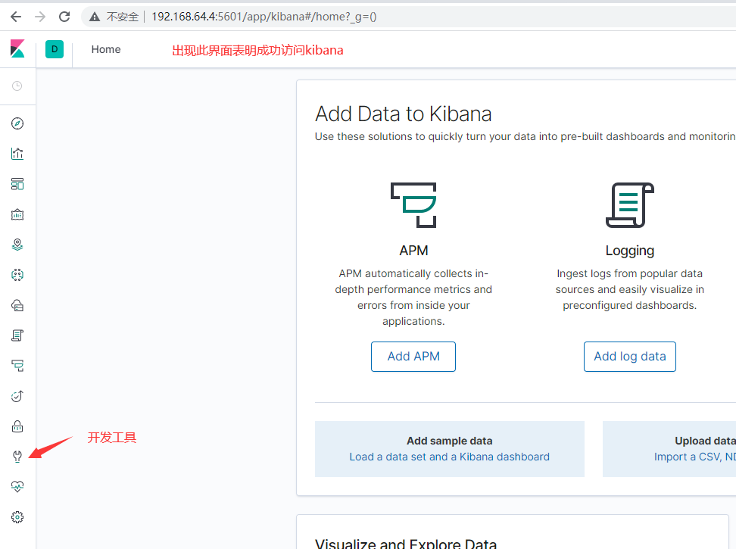Open Logs icon in sidebar
736x549 pixels.
pos(17,335)
